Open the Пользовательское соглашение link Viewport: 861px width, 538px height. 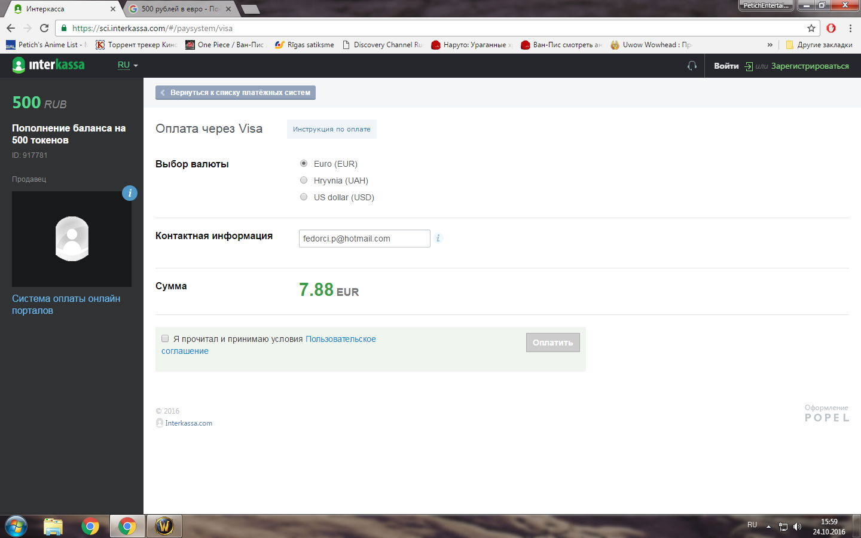pyautogui.click(x=341, y=339)
